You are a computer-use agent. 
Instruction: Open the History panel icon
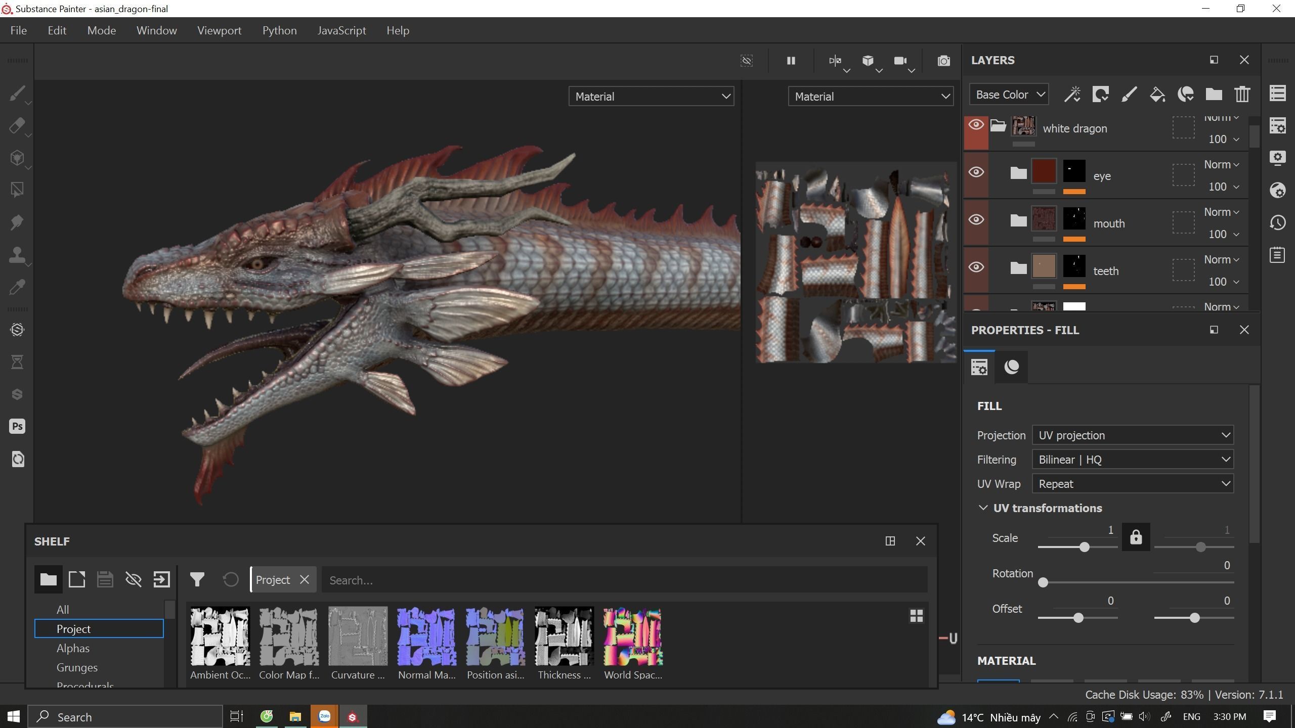pyautogui.click(x=1278, y=222)
